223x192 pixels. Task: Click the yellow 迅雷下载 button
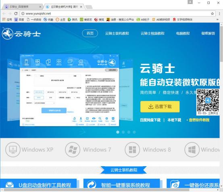click(x=160, y=106)
